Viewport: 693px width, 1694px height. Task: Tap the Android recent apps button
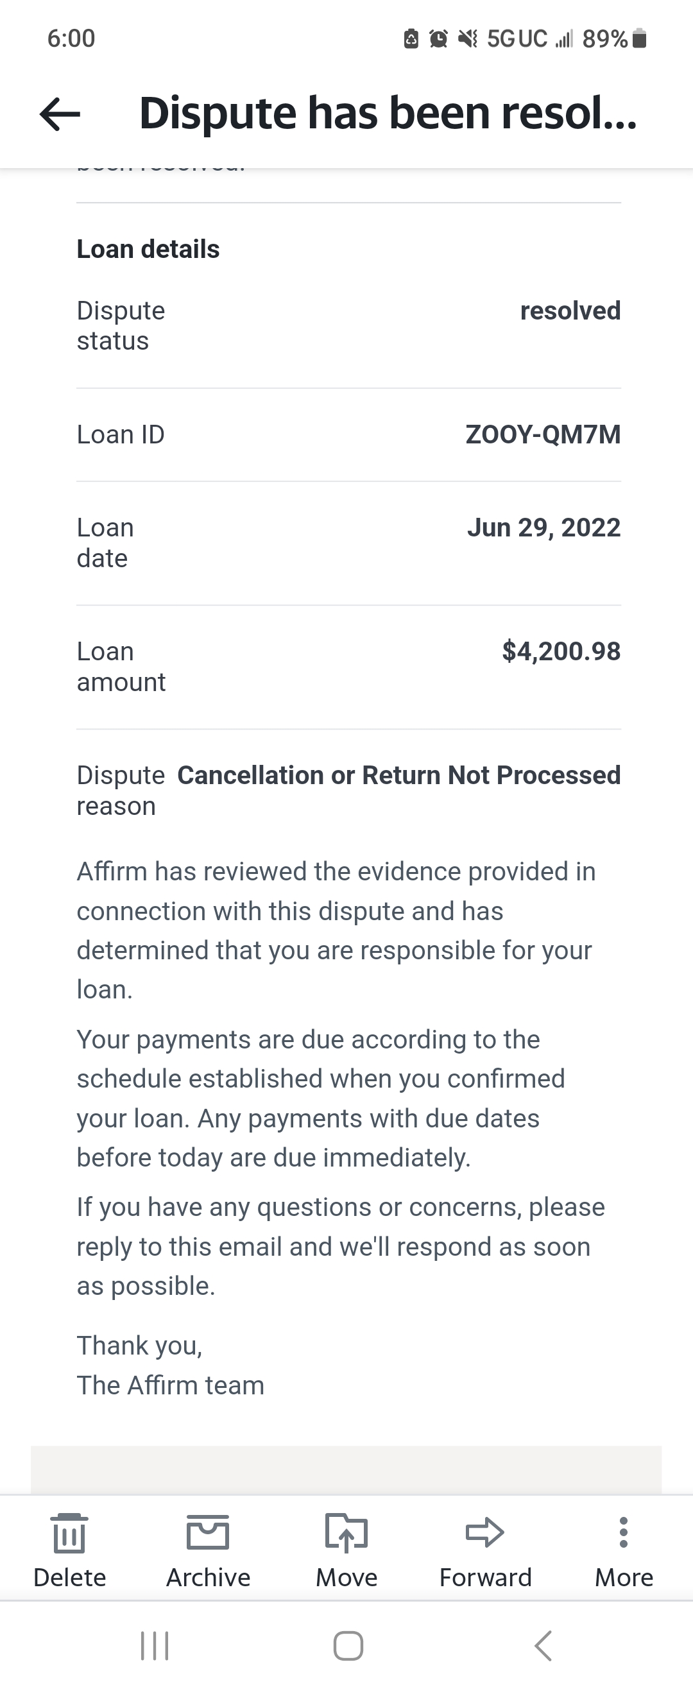155,1645
